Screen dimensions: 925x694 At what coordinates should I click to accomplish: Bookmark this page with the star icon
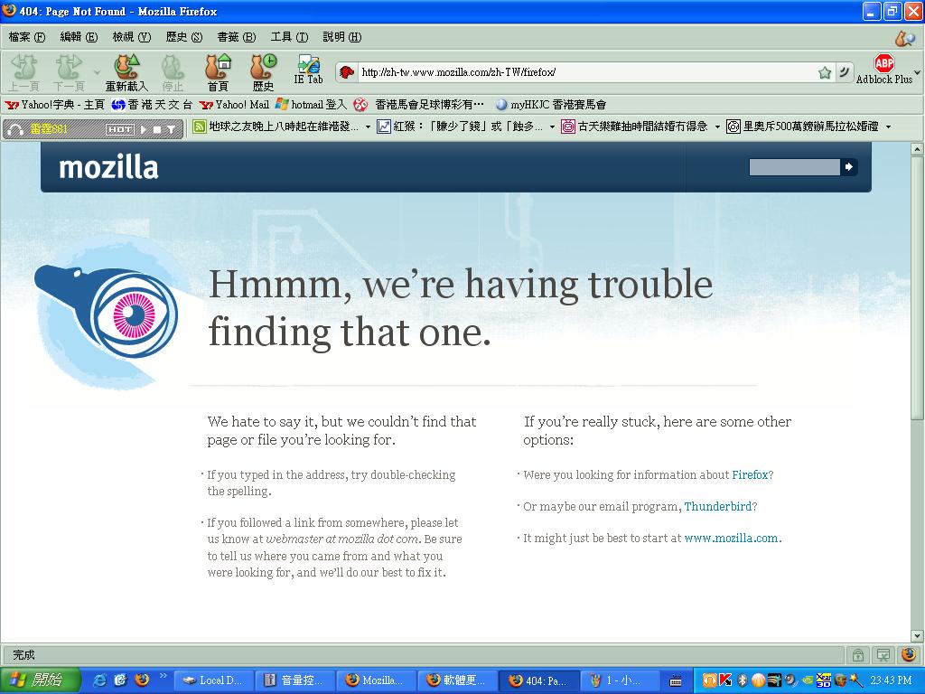coord(825,72)
